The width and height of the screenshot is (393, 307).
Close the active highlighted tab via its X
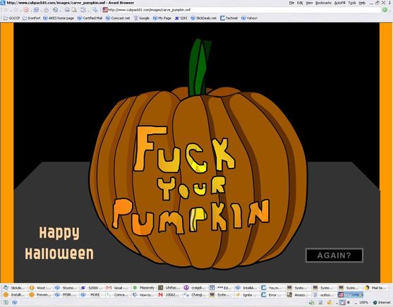pos(361,295)
